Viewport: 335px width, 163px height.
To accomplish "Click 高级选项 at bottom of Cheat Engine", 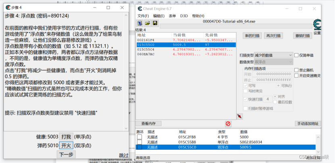I will [143, 158].
